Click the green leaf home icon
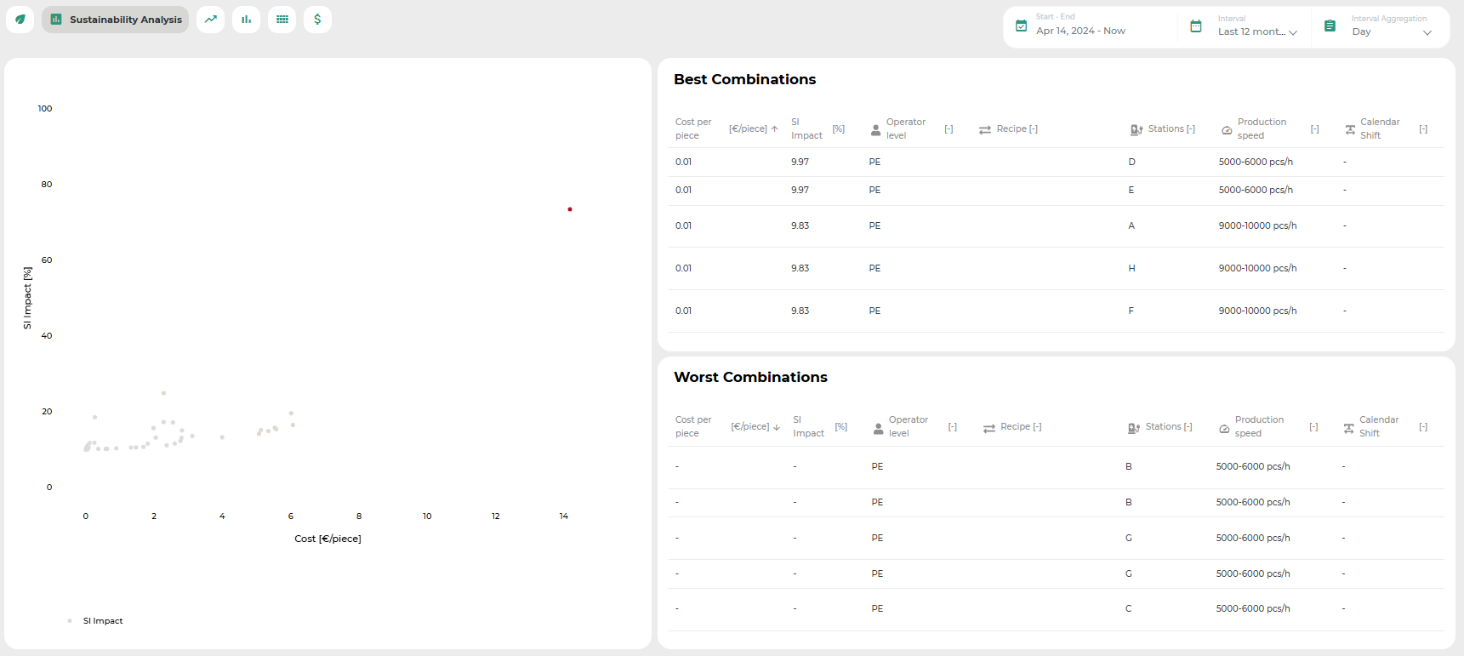The image size is (1464, 656). point(20,20)
